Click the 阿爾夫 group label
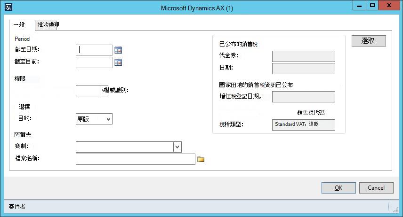This screenshot has height=217, width=403. tap(23, 134)
